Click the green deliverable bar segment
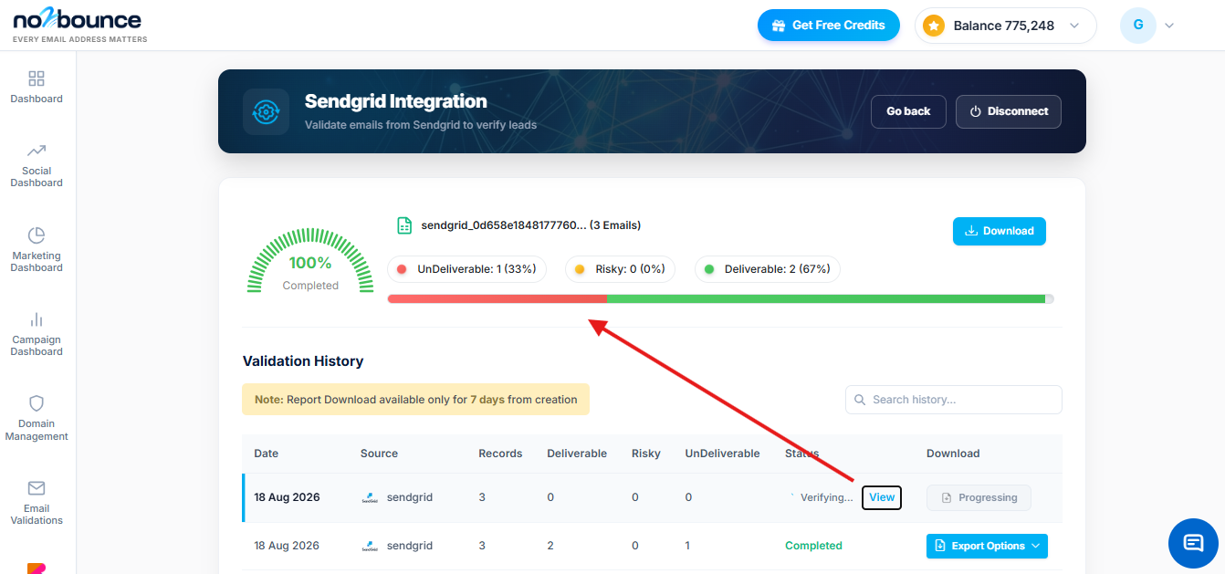The height and width of the screenshot is (574, 1225). coord(826,298)
